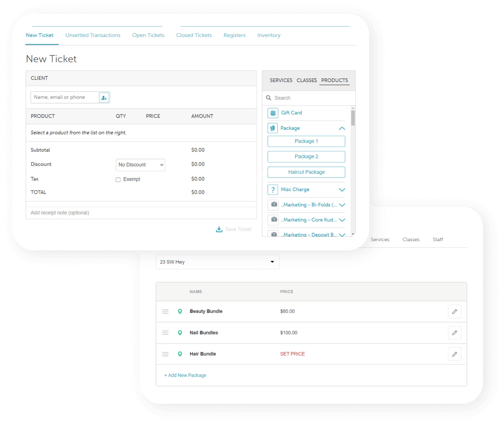This screenshot has height=424, width=504.
Task: Switch to the SERVICES product tab
Action: point(281,80)
